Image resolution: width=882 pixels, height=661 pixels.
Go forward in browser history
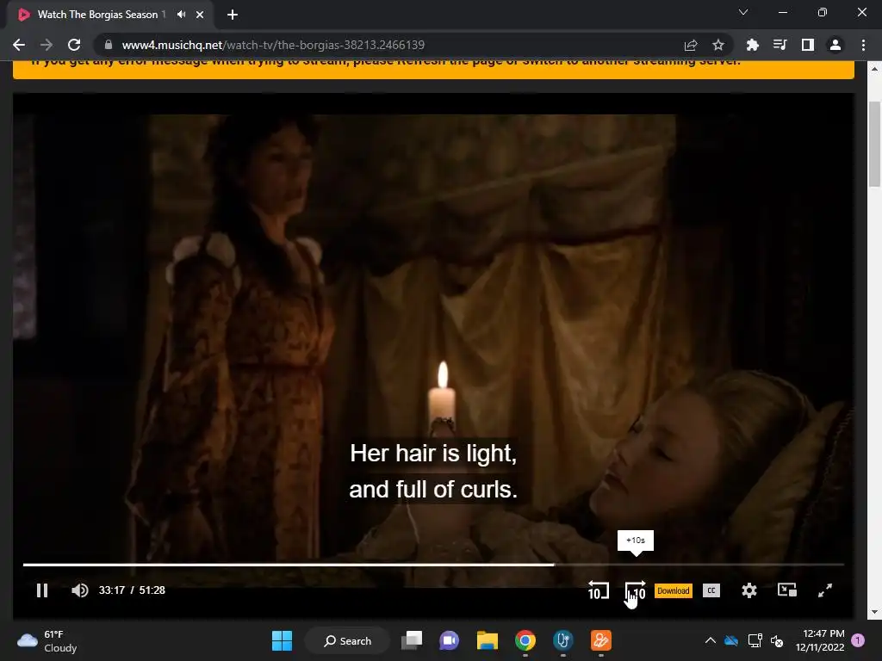click(x=47, y=45)
